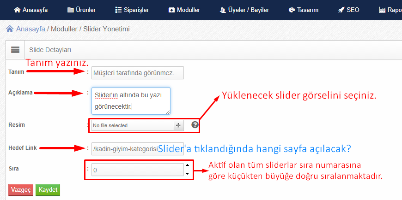Click the users icon next to Üyeler
The width and height of the screenshot is (402, 200).
[x=223, y=10]
